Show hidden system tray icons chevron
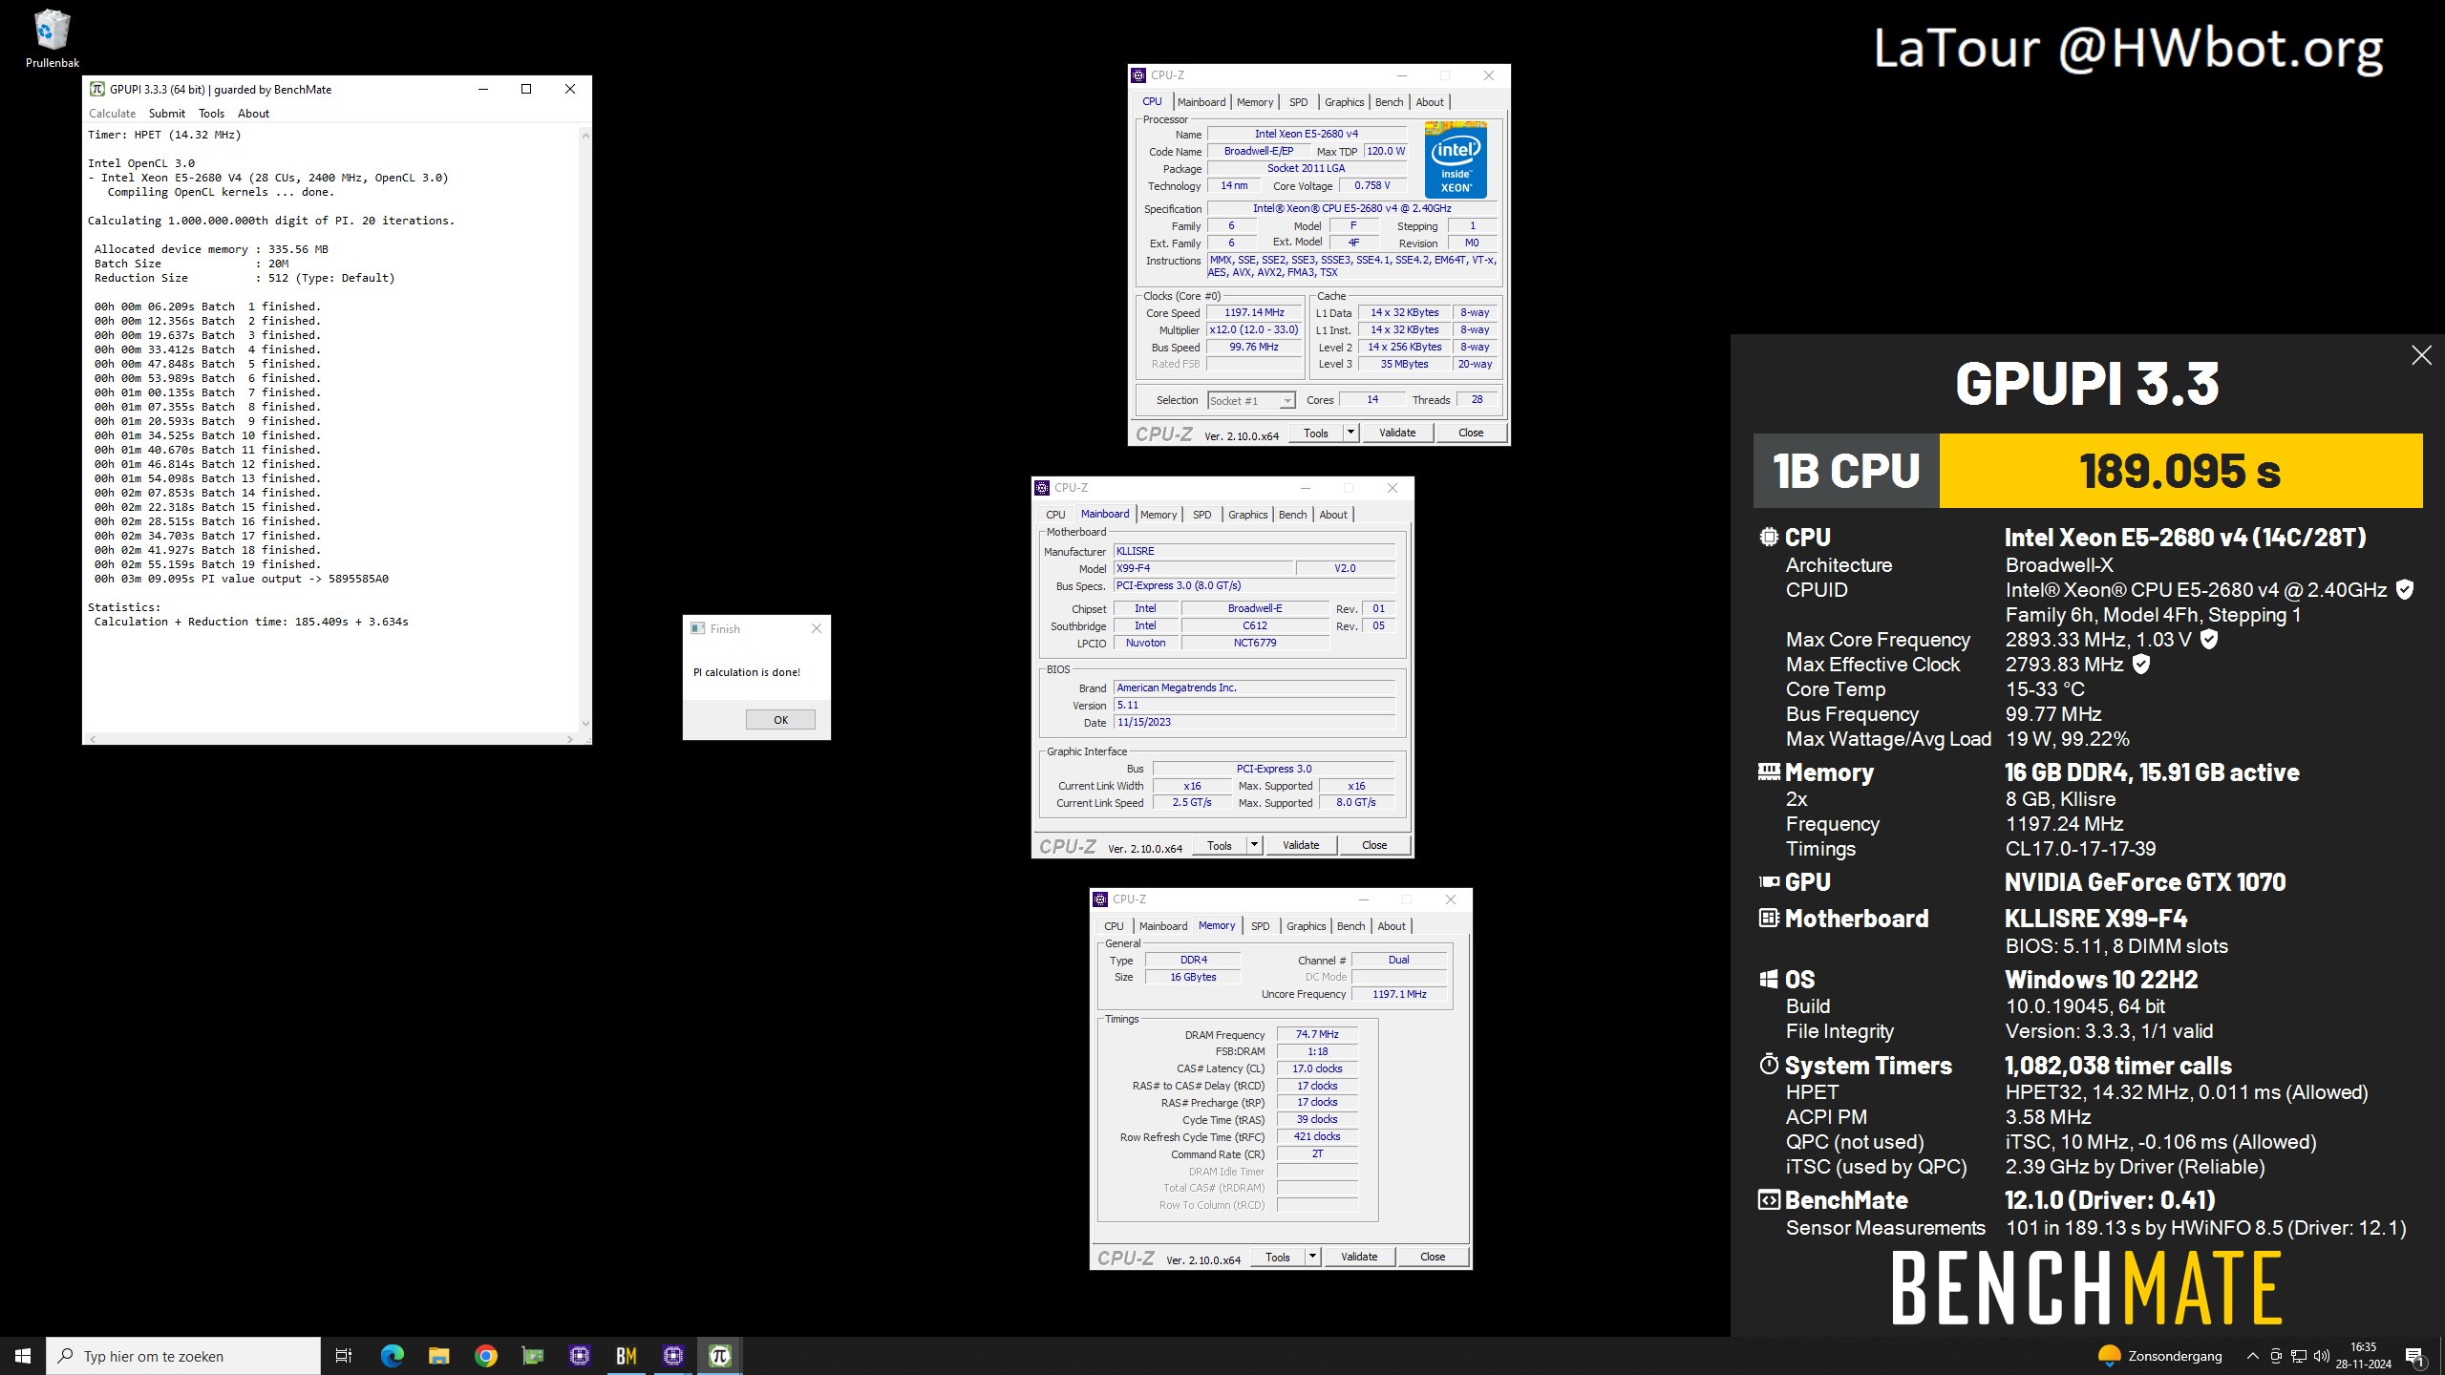 point(2252,1356)
